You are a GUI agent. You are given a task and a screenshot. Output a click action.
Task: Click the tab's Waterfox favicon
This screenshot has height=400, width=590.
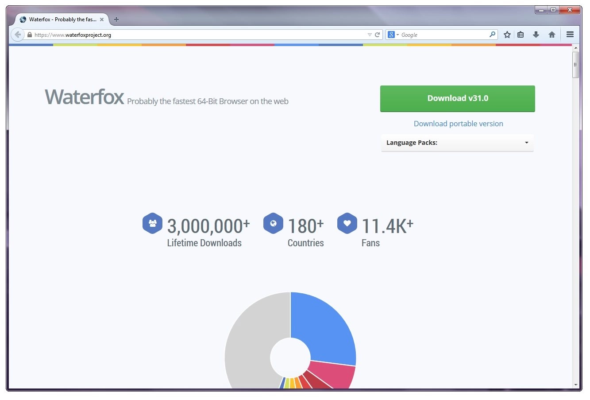tap(23, 19)
